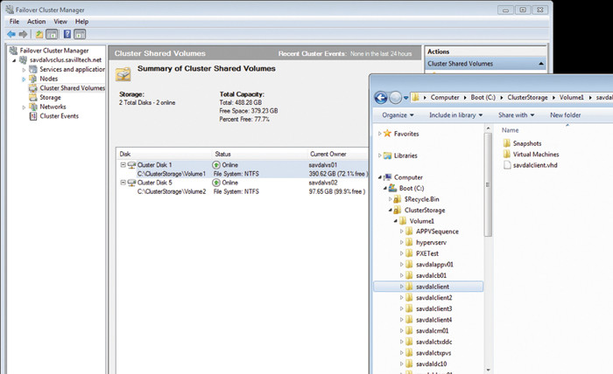Select Cluster Events in the tree
The width and height of the screenshot is (613, 374).
point(61,115)
